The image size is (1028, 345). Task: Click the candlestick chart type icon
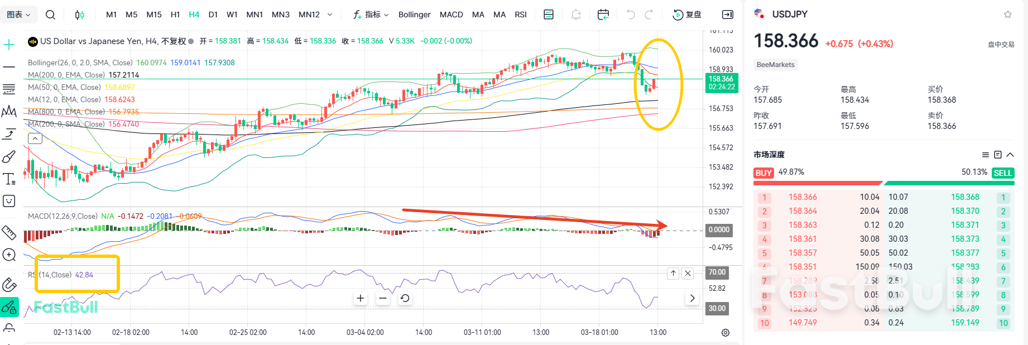(x=80, y=15)
